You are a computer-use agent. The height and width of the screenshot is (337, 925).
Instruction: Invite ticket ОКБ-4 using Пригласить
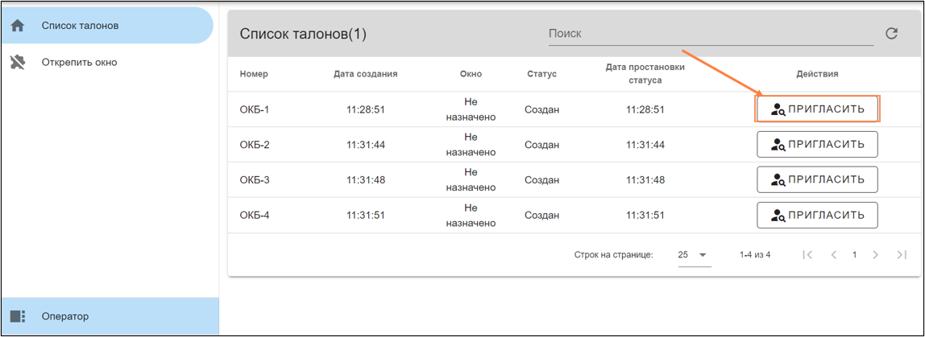817,215
